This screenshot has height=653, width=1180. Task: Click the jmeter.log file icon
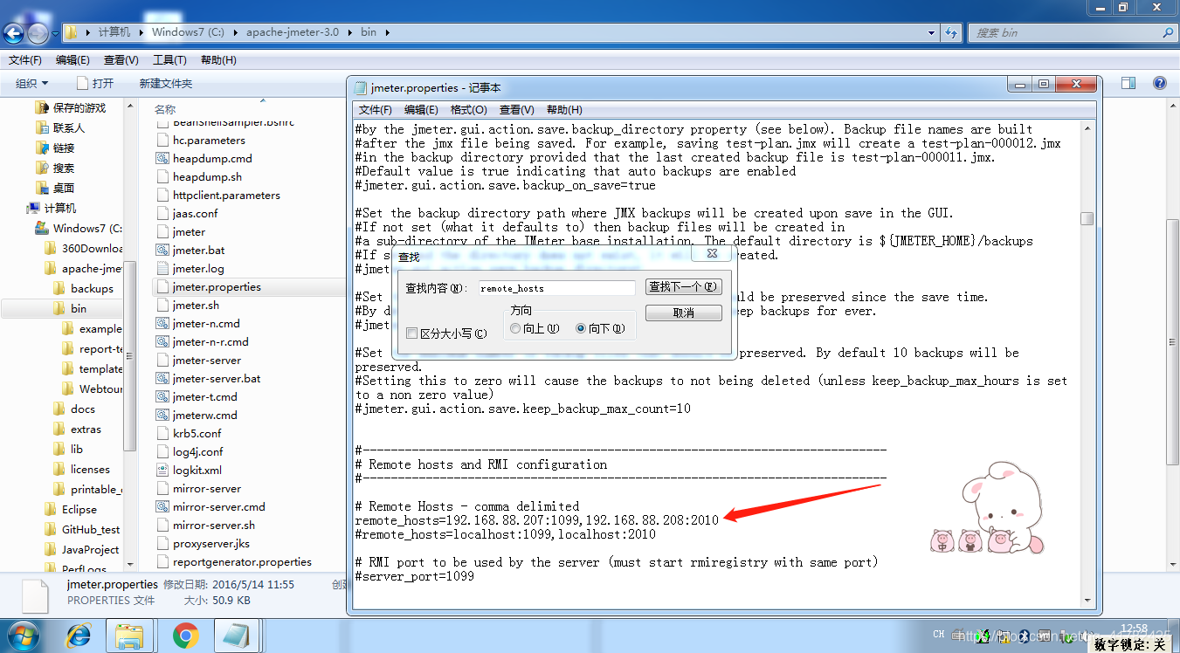pyautogui.click(x=162, y=269)
